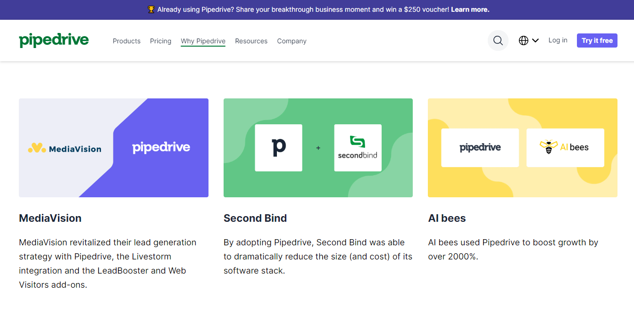Click the MediaVision logo in card
Viewport: 634px width, 323px height.
65,148
